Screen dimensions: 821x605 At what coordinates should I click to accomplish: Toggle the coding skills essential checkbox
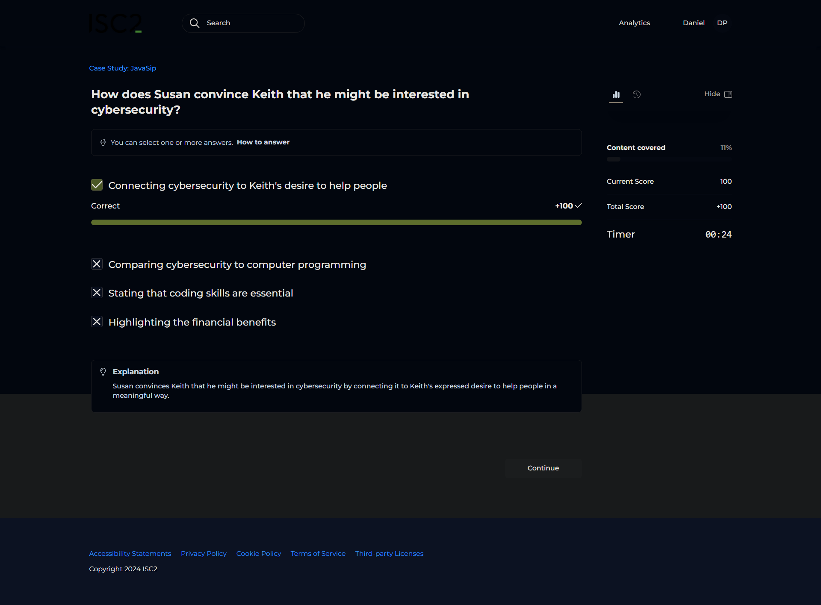click(x=97, y=293)
